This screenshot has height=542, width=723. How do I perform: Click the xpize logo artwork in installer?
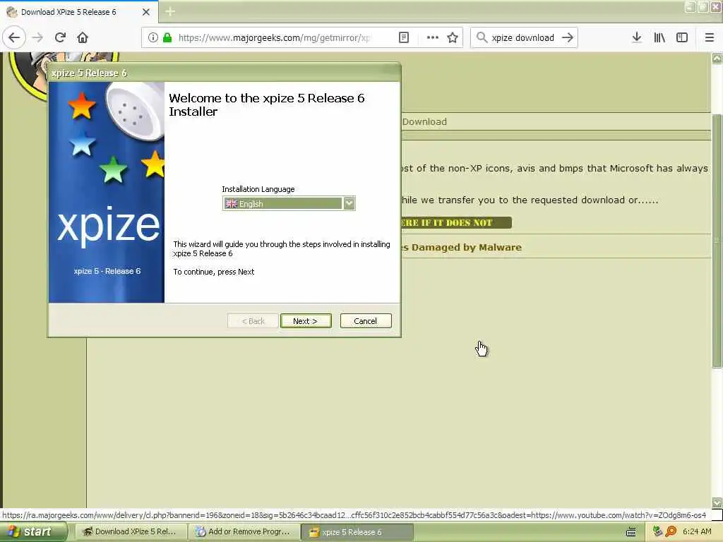point(107,192)
